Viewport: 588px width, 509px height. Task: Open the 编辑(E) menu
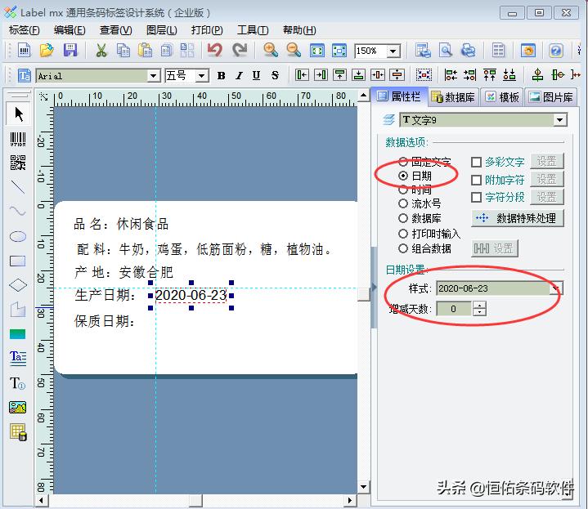click(x=70, y=30)
